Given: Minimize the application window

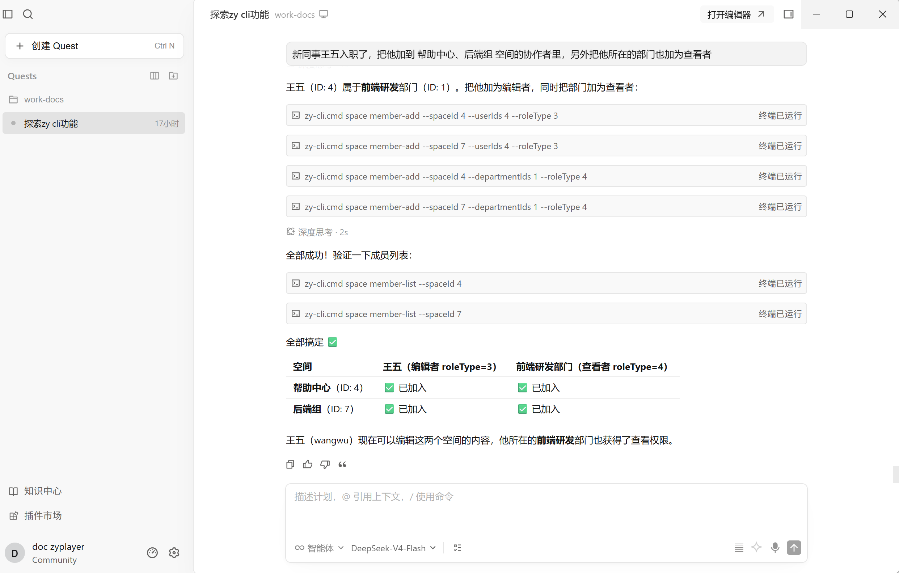Looking at the screenshot, I should point(816,14).
